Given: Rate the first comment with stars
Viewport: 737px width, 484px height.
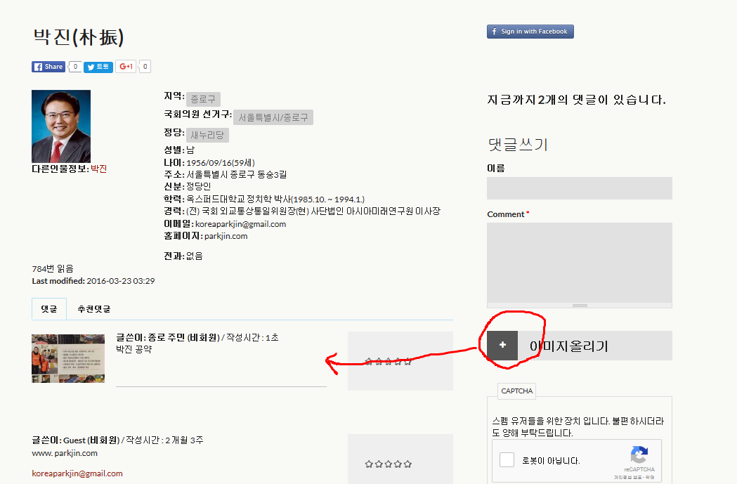Looking at the screenshot, I should (388, 362).
